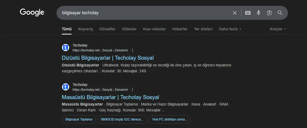
Task: Open Masaüstü Bilgisayarlar | Techolay Sosyal link
Action: [110, 97]
